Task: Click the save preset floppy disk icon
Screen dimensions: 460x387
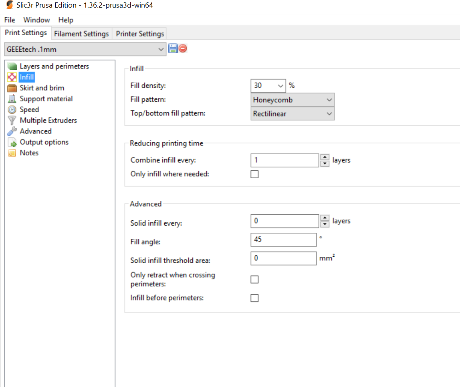Action: click(x=173, y=48)
